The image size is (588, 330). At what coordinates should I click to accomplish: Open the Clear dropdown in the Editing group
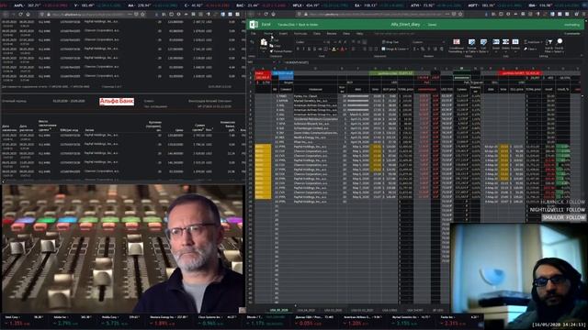coord(530,49)
